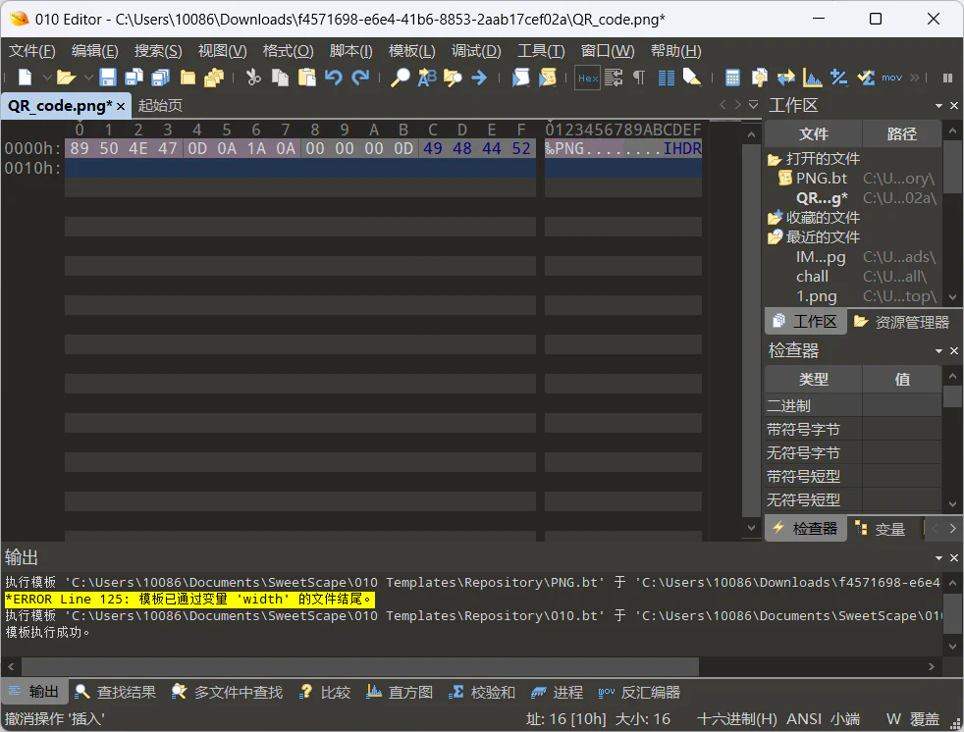Expand the open-file dropdown arrow

tap(88, 78)
